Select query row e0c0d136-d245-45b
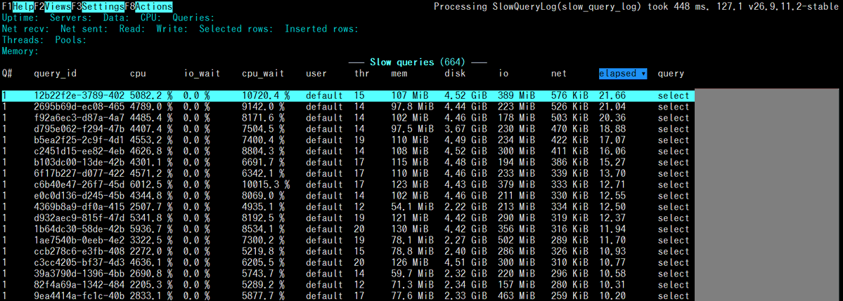 point(348,196)
